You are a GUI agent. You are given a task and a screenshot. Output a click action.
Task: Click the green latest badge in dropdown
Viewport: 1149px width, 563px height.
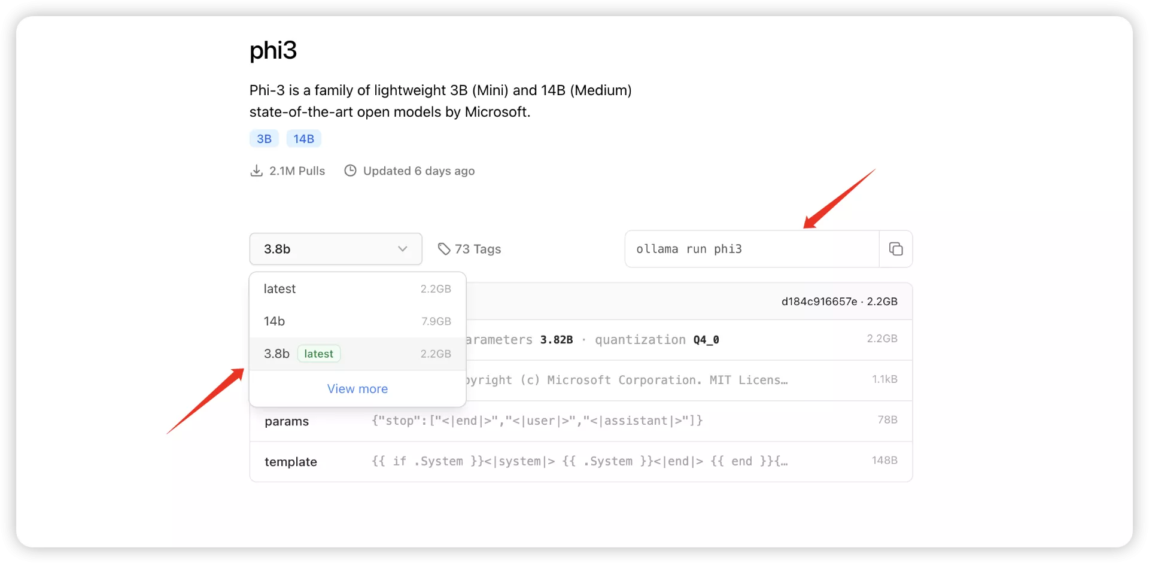pyautogui.click(x=318, y=354)
